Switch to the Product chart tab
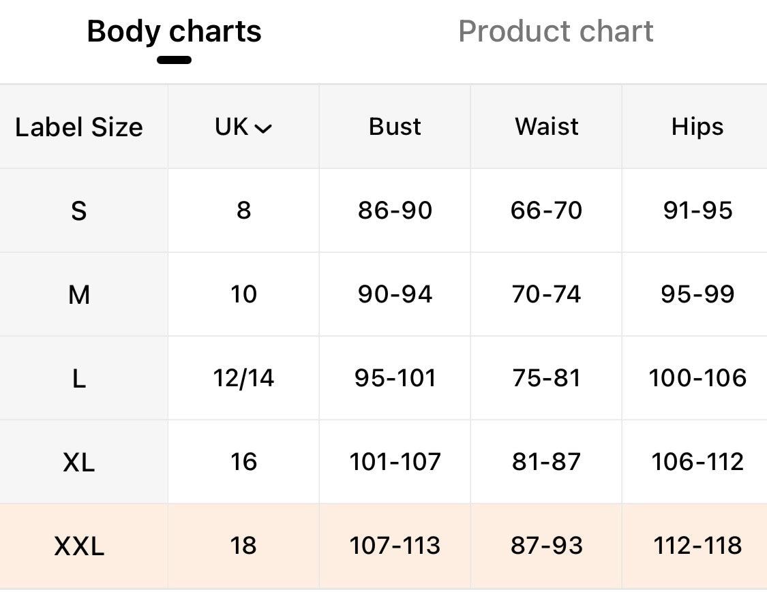Image resolution: width=767 pixels, height=592 pixels. [x=556, y=31]
